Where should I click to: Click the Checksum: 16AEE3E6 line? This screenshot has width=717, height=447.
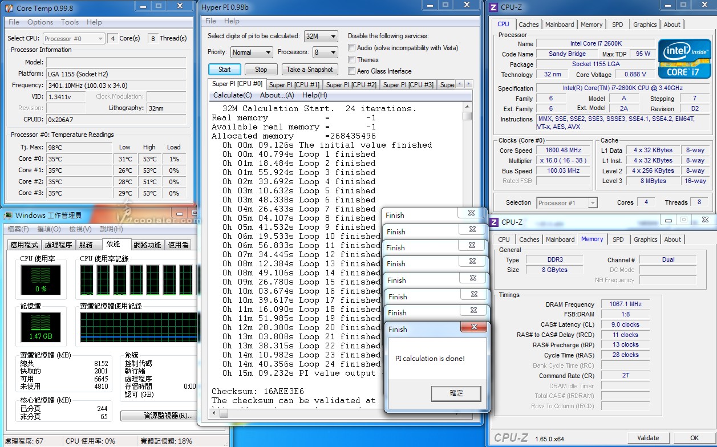tap(258, 391)
